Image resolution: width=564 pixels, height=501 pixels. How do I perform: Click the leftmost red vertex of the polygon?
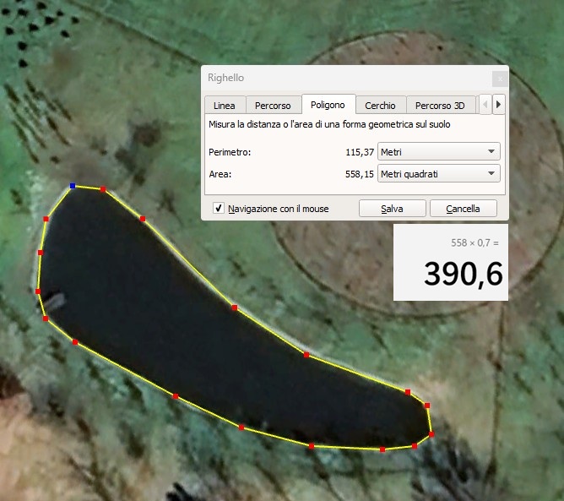[x=38, y=291]
